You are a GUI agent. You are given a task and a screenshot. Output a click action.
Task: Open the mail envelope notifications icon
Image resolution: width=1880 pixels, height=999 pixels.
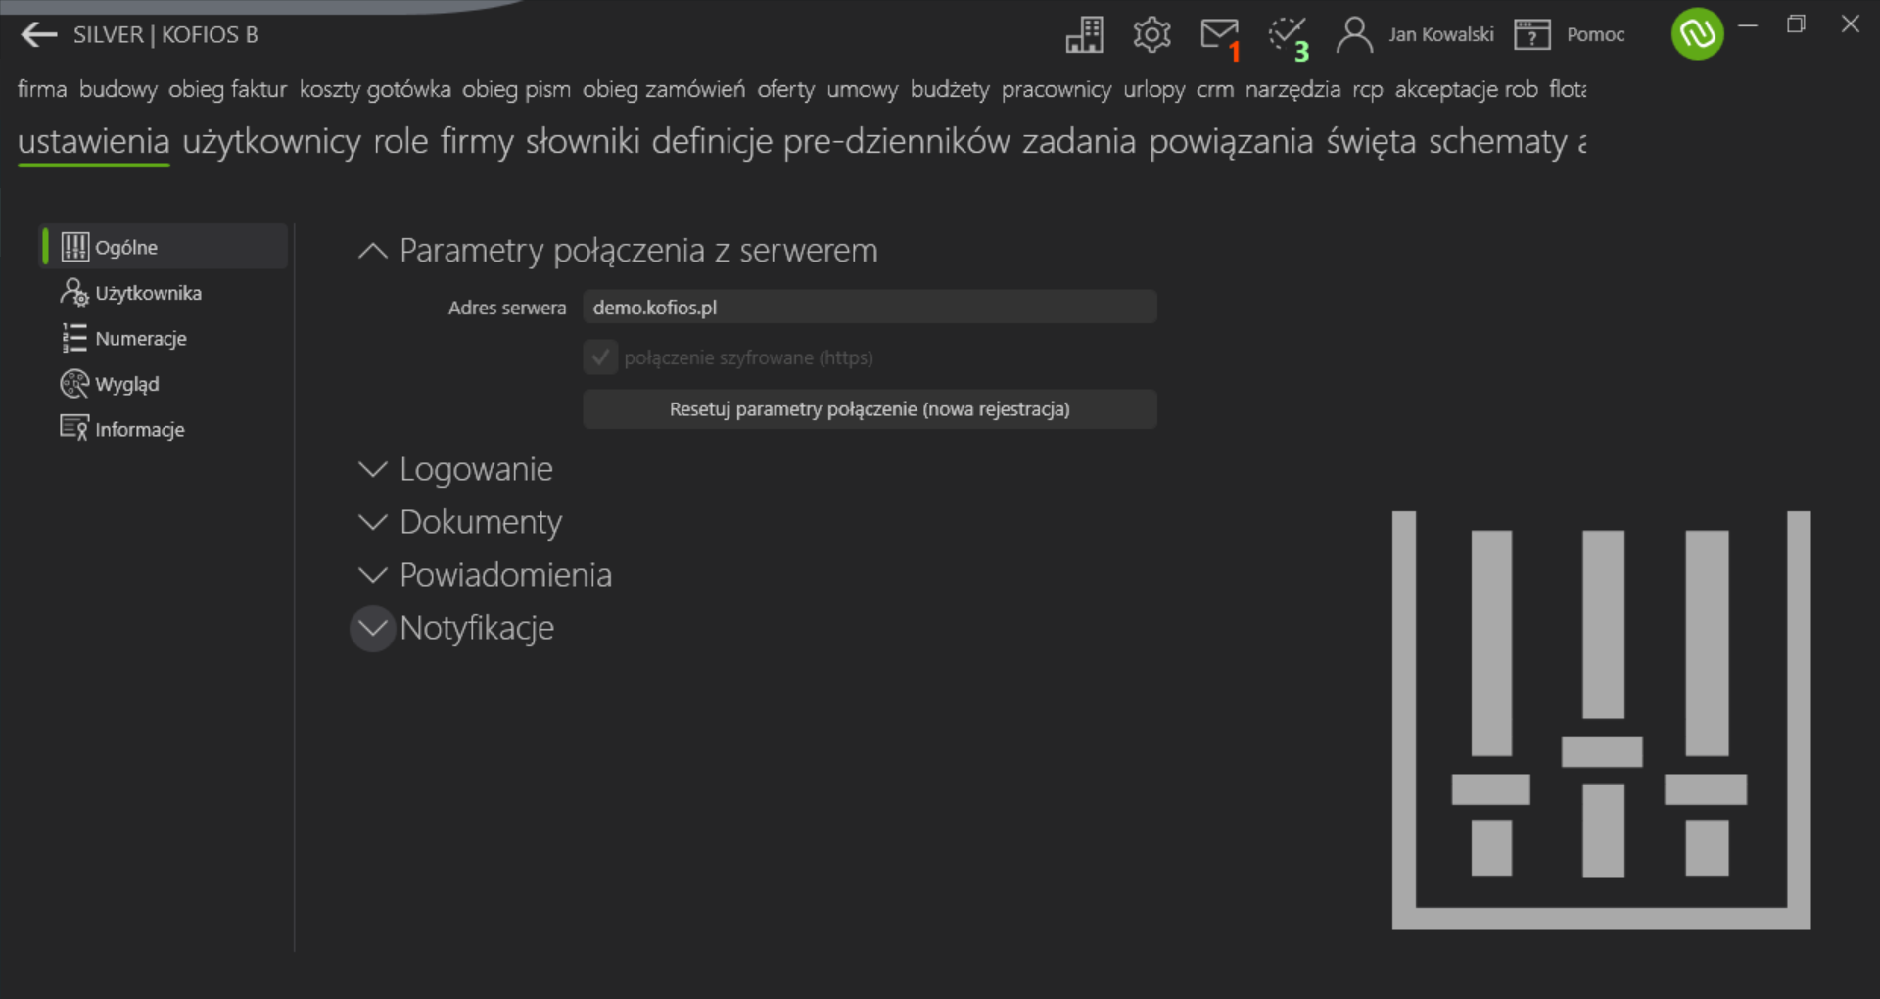click(x=1220, y=35)
